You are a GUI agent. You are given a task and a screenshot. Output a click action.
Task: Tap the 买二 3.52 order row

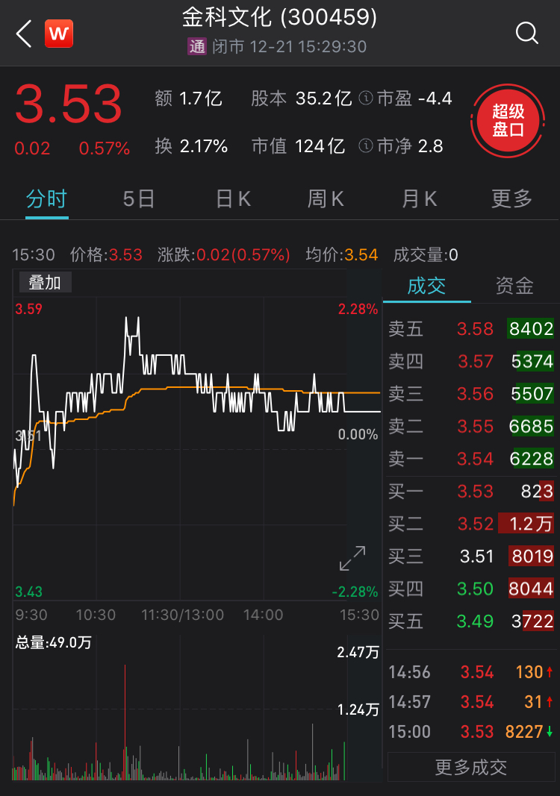click(x=471, y=524)
